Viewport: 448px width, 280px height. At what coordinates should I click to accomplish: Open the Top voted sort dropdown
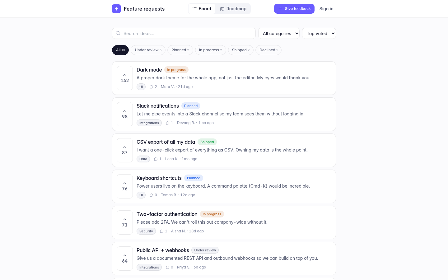[x=319, y=33]
